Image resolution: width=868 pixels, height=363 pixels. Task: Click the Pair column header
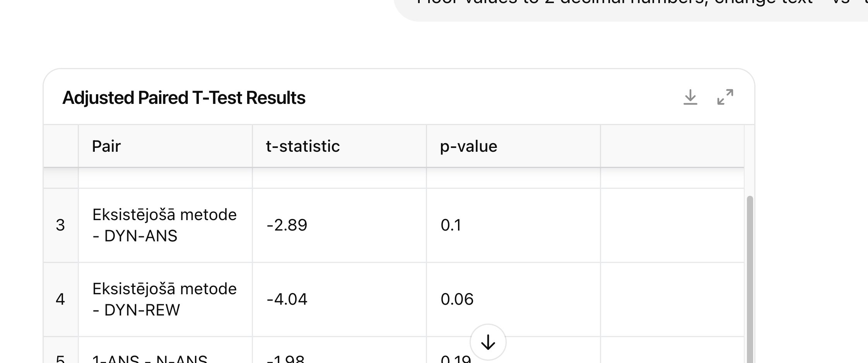point(166,146)
